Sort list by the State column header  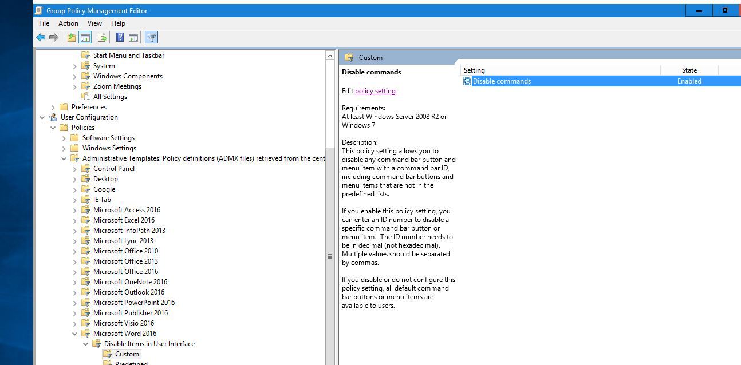(689, 70)
